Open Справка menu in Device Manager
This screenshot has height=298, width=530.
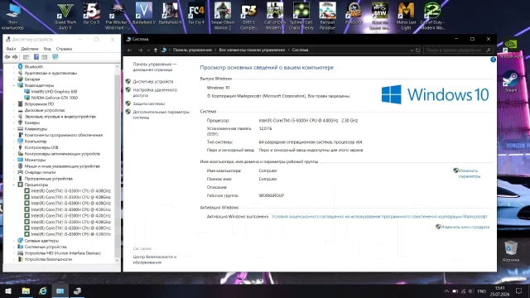[x=64, y=49]
